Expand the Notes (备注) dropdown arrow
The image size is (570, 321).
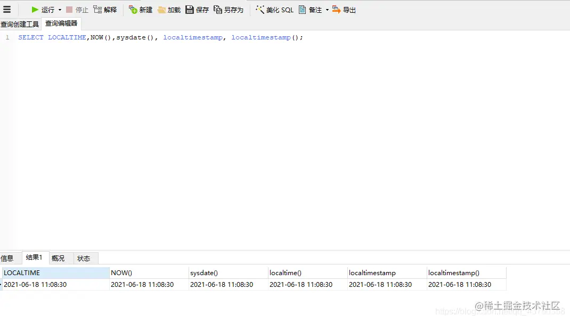tap(327, 10)
